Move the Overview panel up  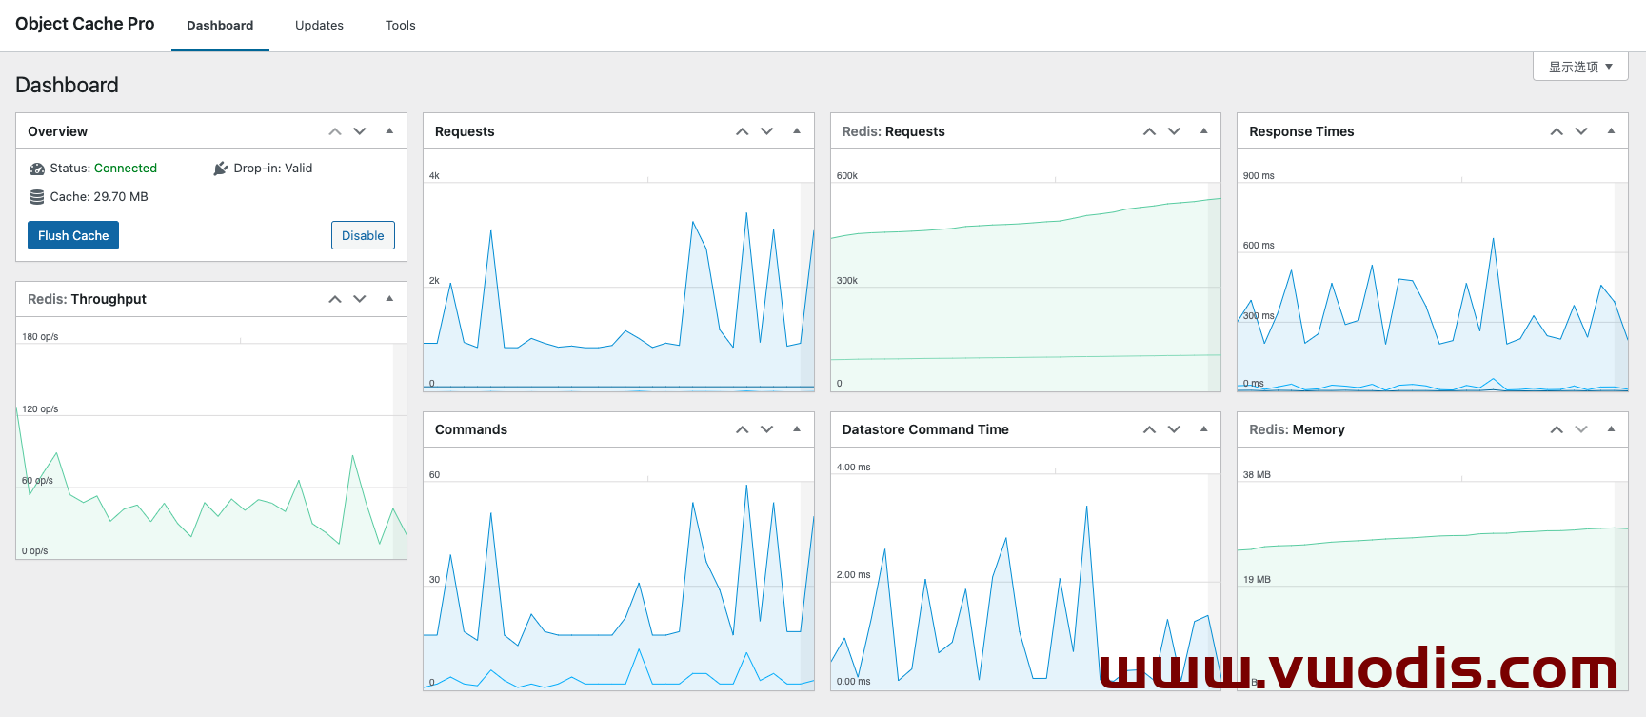[335, 131]
